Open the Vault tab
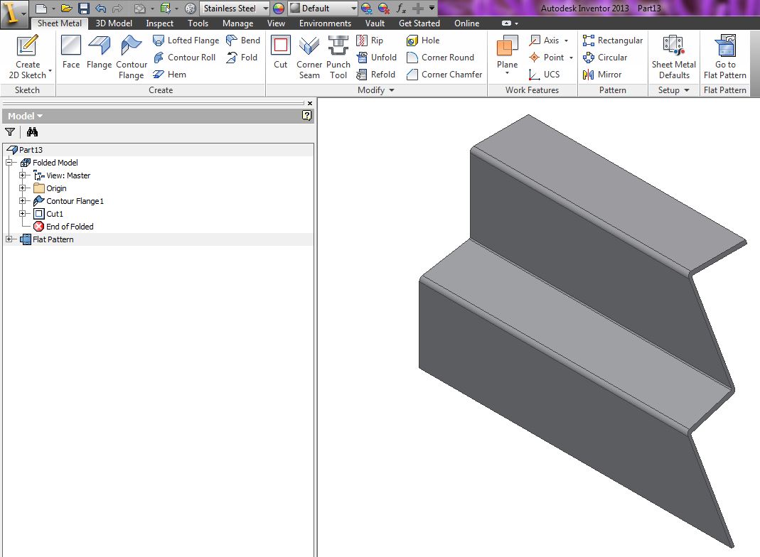Screen dimensions: 760x557 point(375,23)
